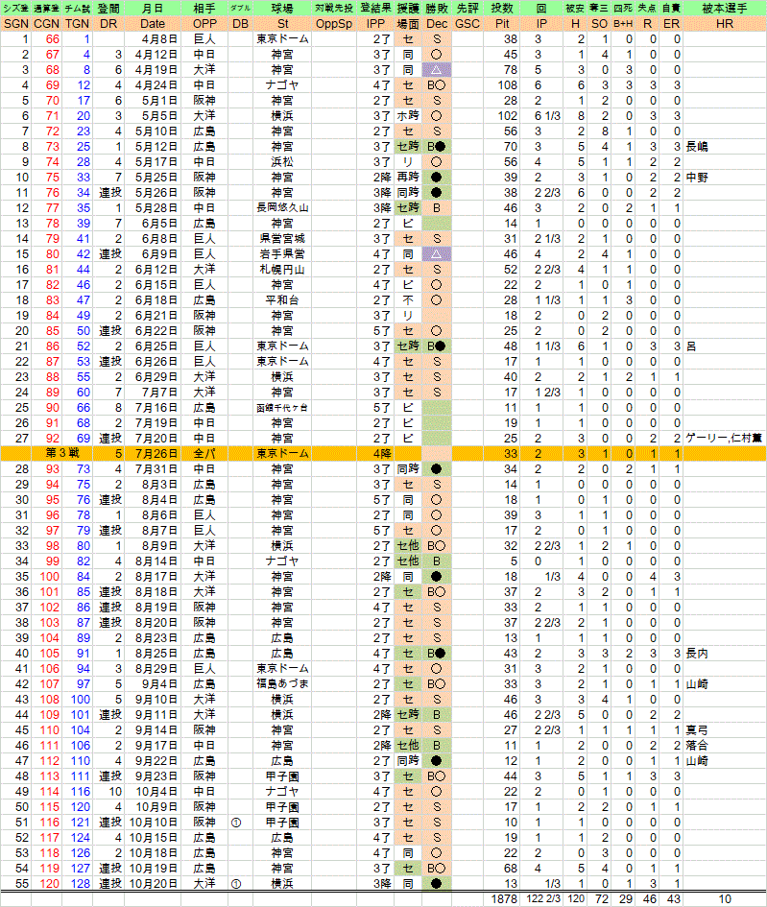Select the HR cell ゲーリー,仁村薫

(724, 438)
